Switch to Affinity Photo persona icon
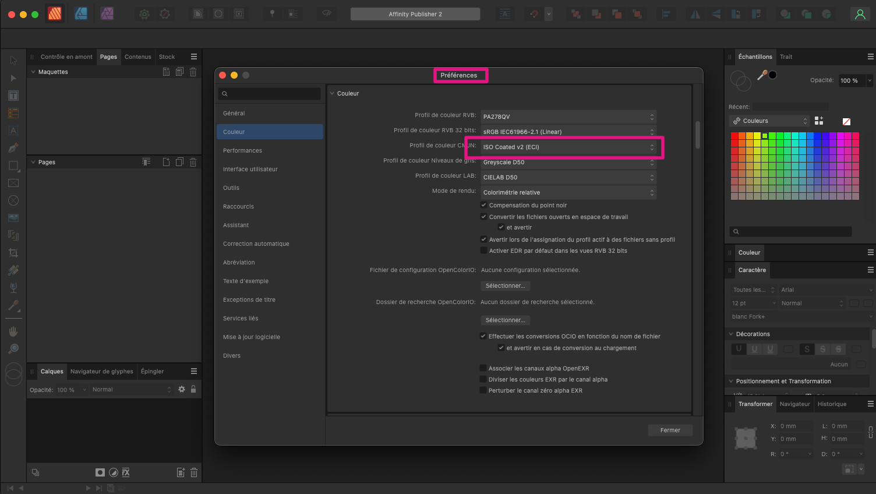 (x=107, y=13)
